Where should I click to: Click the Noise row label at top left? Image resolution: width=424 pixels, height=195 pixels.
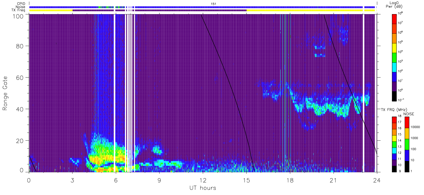click(21, 7)
